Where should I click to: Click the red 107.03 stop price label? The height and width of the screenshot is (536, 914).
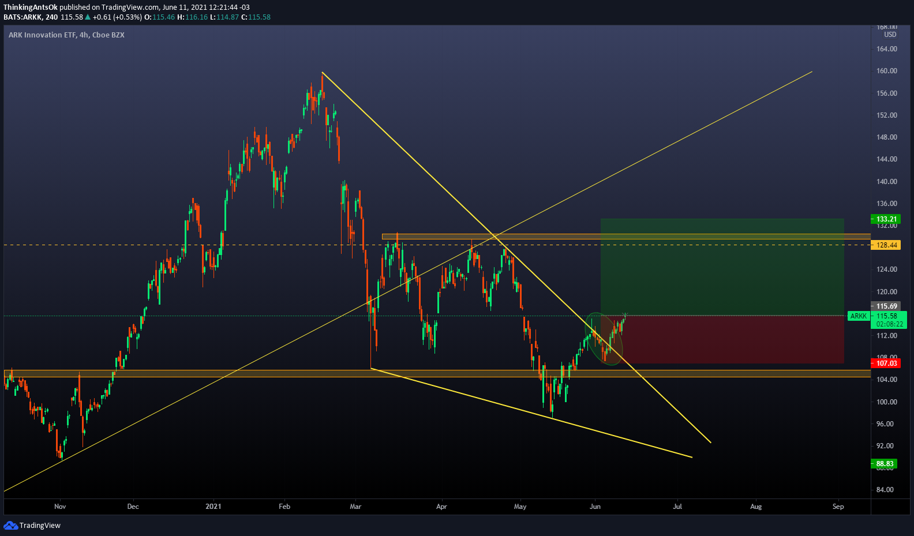[x=886, y=363]
